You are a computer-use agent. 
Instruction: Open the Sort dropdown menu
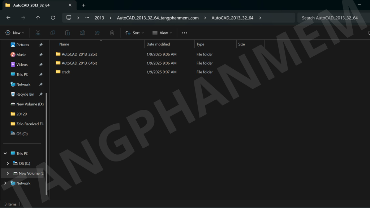tap(134, 33)
